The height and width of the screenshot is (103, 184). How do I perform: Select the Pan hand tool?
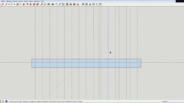(x=56, y=4)
